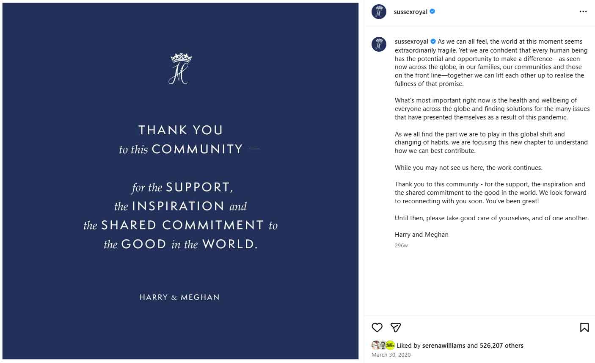The image size is (595, 363).
Task: Click the HARRY & MEGHAN signature on the image
Action: (x=180, y=297)
